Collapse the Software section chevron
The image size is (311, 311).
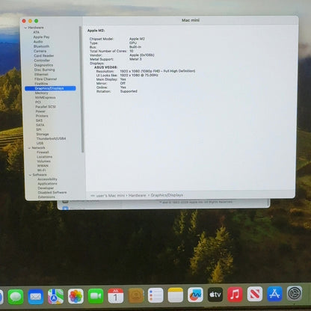(x=30, y=175)
